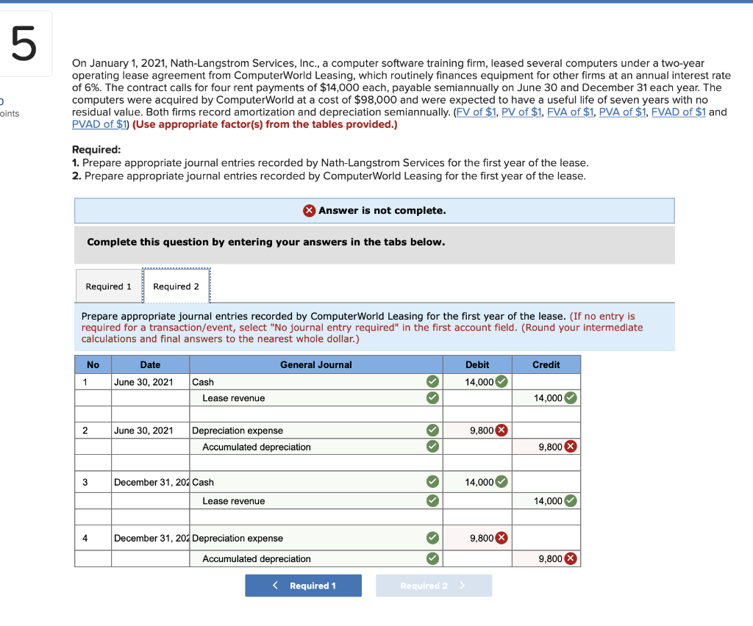This screenshot has height=626, width=753.
Task: Select the December 31 date cell of entry 3
Action: tap(150, 482)
